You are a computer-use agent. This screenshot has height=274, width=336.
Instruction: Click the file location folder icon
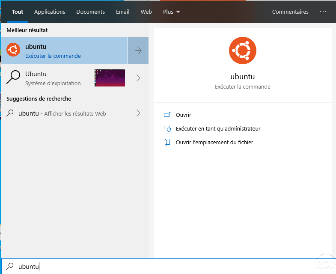click(167, 142)
